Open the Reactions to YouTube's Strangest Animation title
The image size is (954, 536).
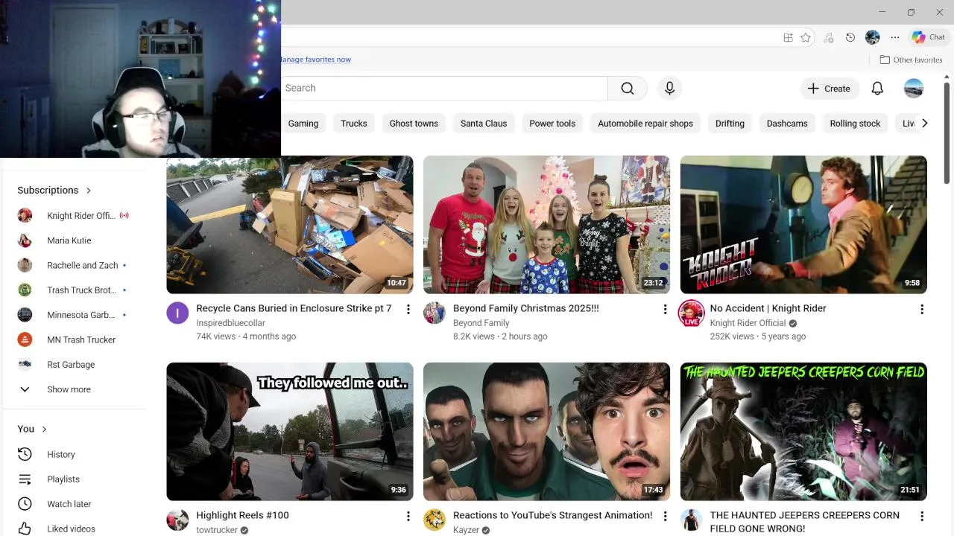552,515
